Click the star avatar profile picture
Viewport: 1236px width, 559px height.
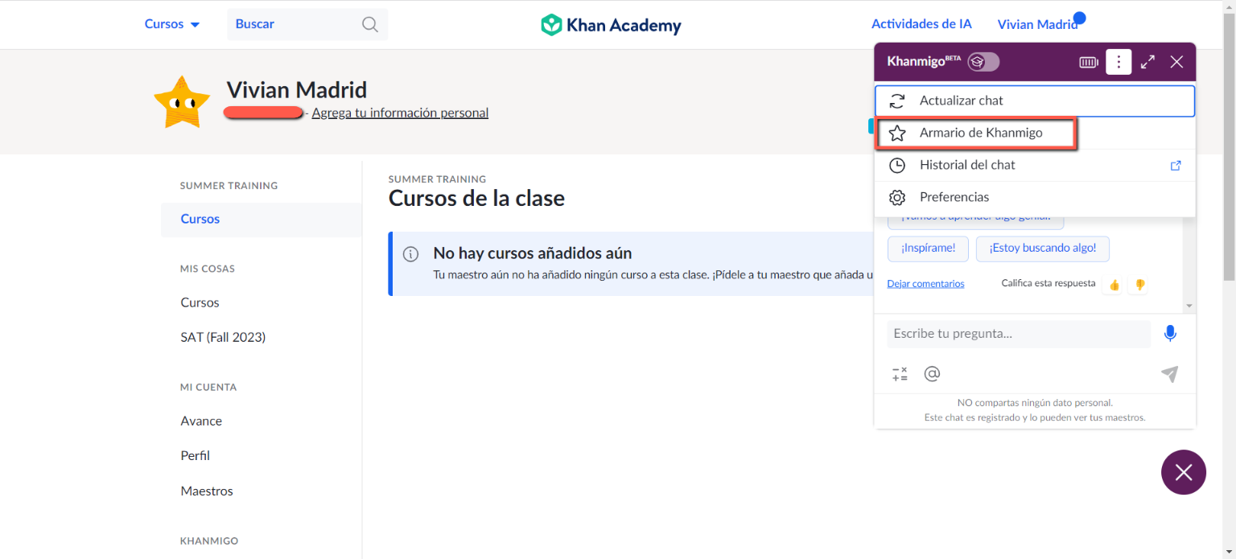click(182, 102)
